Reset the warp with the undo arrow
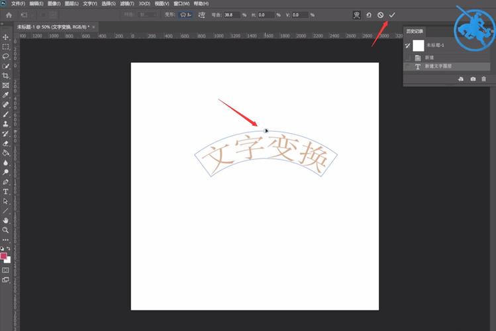The width and height of the screenshot is (496, 331). click(369, 15)
